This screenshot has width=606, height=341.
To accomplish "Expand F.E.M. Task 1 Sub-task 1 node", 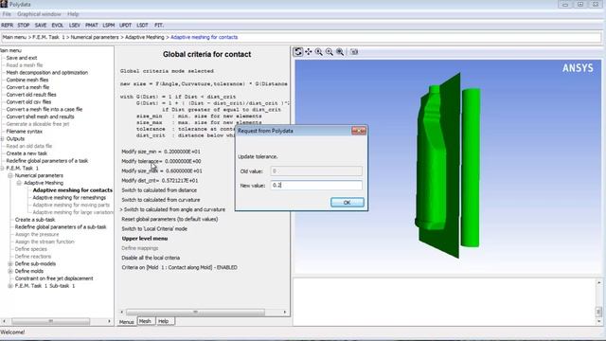I will pos(10,286).
